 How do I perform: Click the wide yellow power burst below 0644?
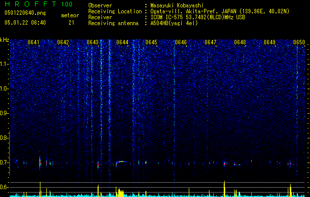tap(121, 193)
